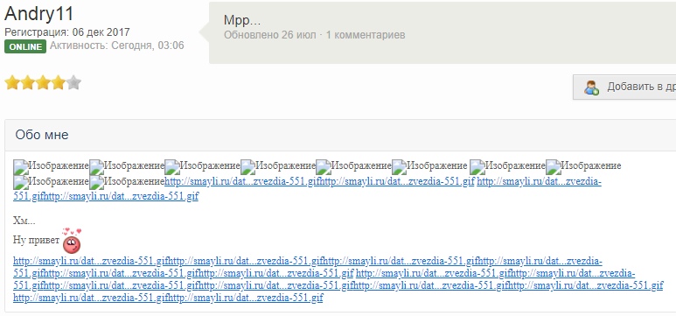Click the 'Ну привет' text

coord(36,241)
